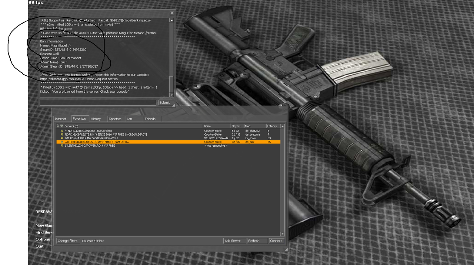Switch to the Internet tab

point(62,119)
